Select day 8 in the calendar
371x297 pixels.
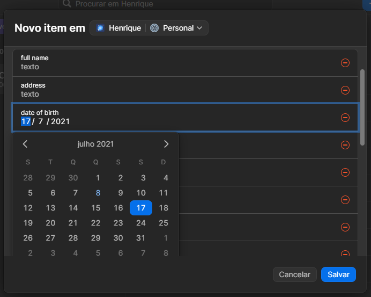(x=98, y=193)
